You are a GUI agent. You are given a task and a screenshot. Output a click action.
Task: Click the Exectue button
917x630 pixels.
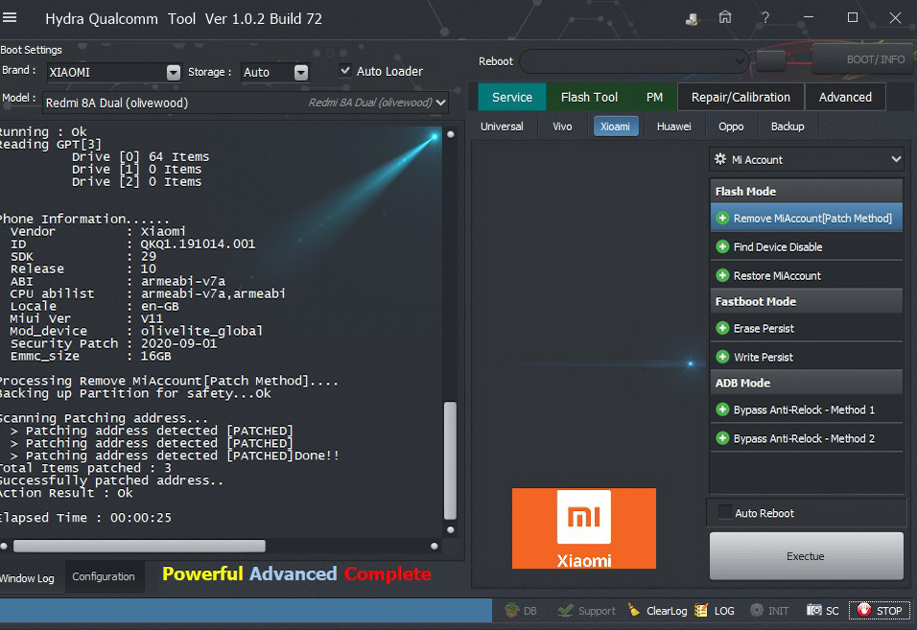coord(806,556)
